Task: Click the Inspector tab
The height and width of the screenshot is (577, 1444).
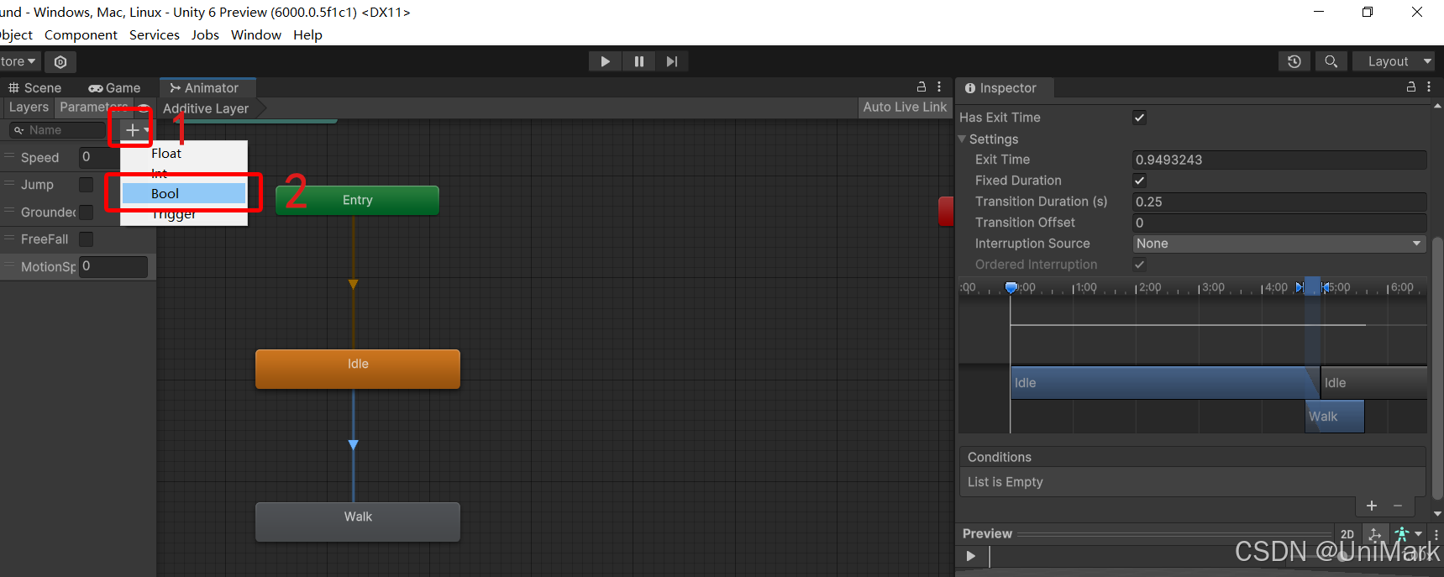Action: click(1003, 88)
